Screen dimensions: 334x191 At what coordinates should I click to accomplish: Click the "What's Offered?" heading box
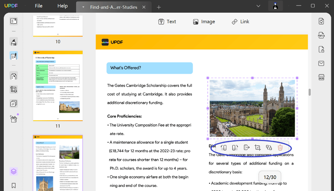pos(150,68)
